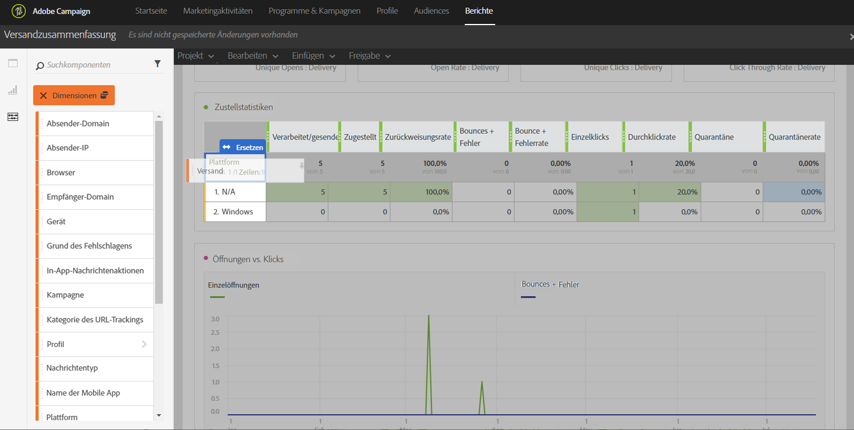Select the Empfänger-Domain dimension
Image resolution: width=854 pixels, height=430 pixels.
[x=80, y=197]
